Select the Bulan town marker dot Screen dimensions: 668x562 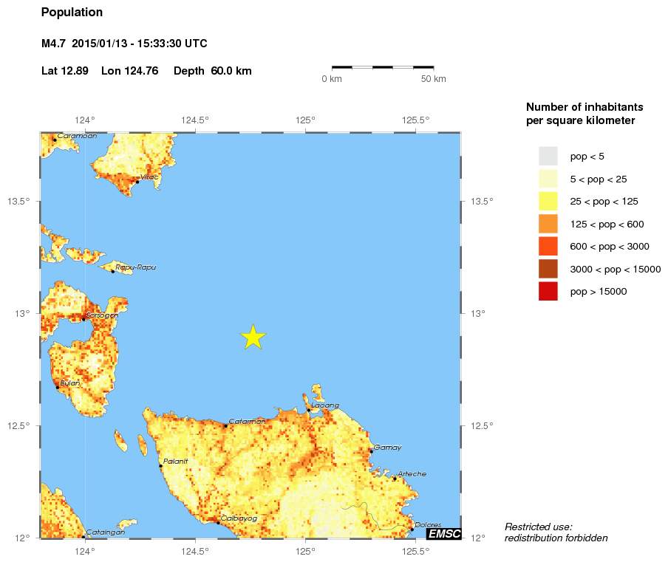pos(57,387)
